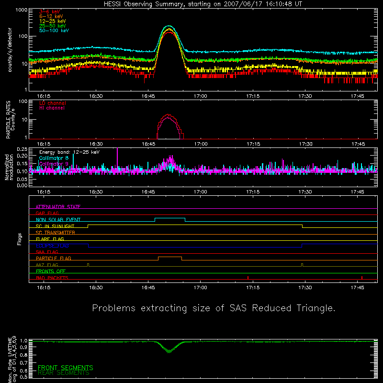
Task: Click the ATTENUATOR_STATE flag label
Action: pyautogui.click(x=58, y=207)
